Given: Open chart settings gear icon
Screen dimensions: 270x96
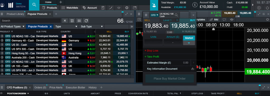Looking at the screenshot, I should pyautogui.click(x=267, y=20).
